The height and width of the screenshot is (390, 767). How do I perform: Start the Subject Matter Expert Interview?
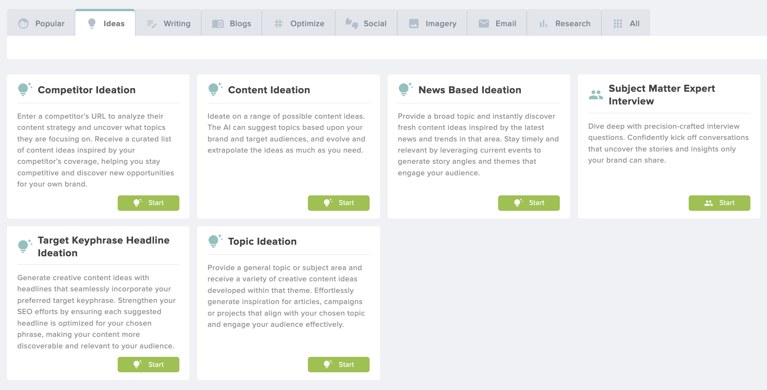pyautogui.click(x=719, y=203)
